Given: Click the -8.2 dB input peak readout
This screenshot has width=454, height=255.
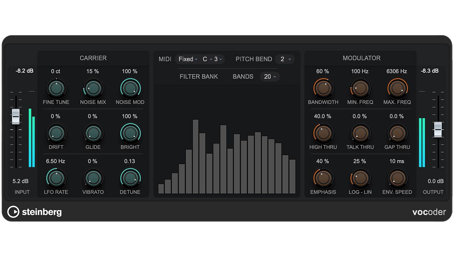Looking at the screenshot, I should pos(25,70).
